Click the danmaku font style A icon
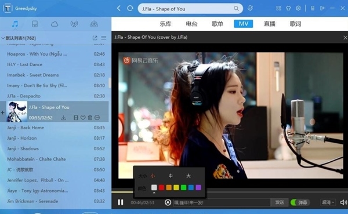This screenshot has width=348, height=214. [168, 202]
